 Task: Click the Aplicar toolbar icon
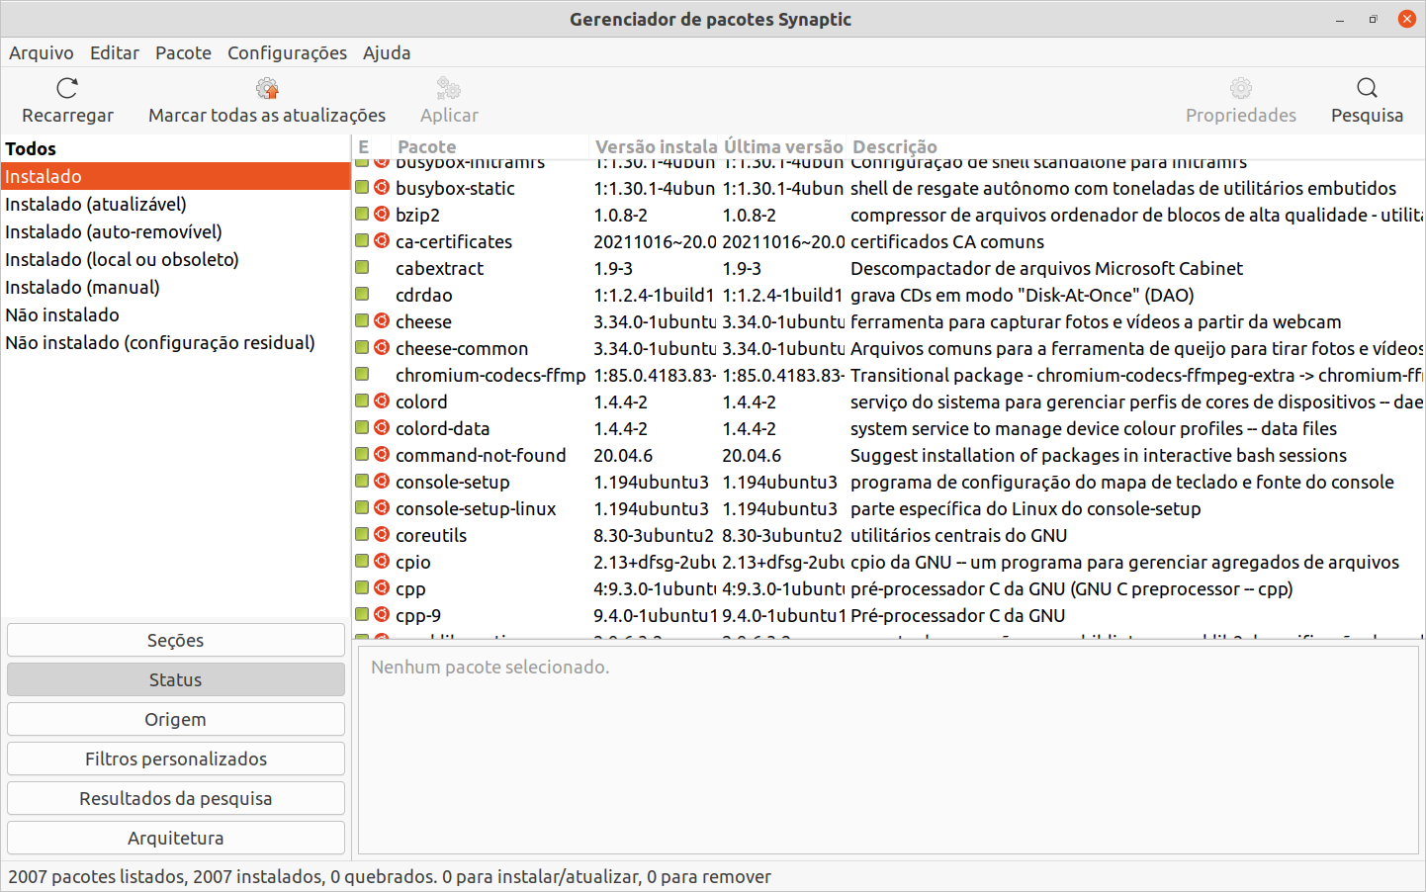coord(449,88)
